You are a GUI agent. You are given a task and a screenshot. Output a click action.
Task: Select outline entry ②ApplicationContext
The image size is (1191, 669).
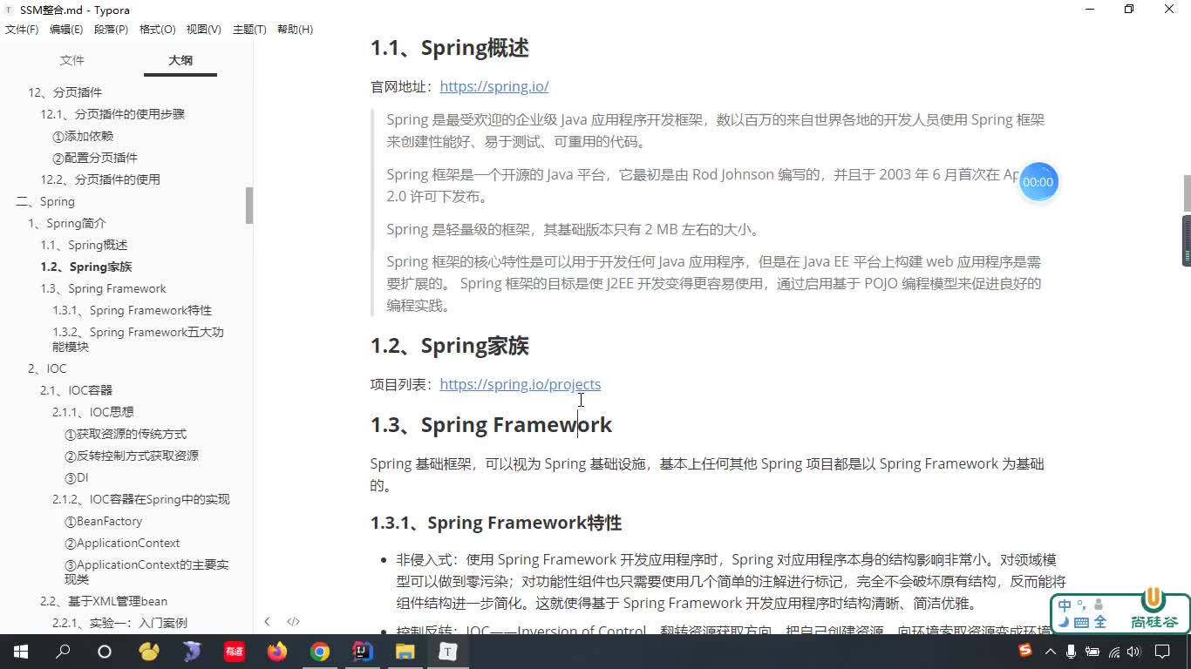pos(122,543)
